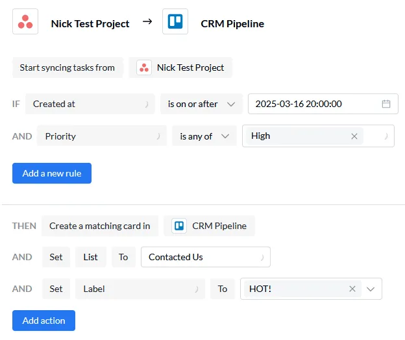Click the Add action button
This screenshot has width=405, height=340.
(44, 321)
